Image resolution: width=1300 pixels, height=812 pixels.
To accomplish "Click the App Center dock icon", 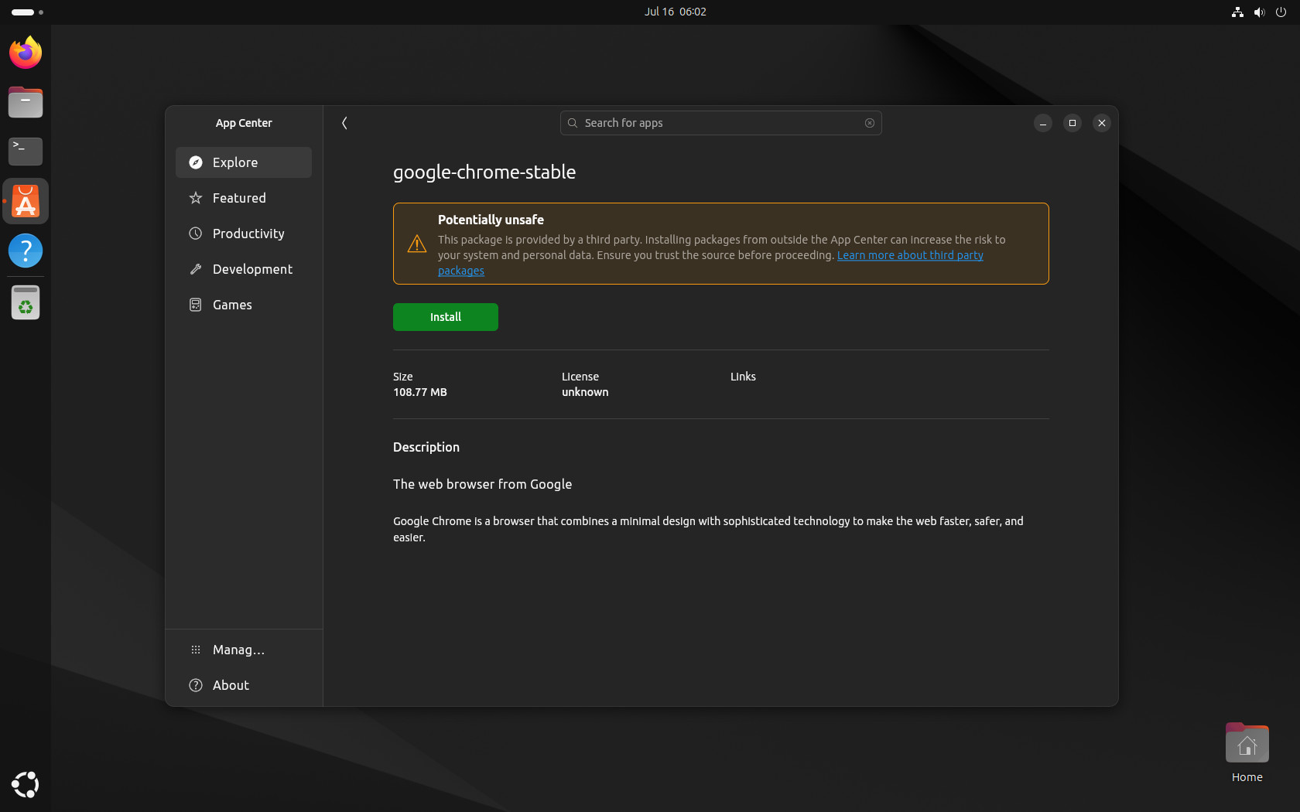I will click(x=26, y=201).
